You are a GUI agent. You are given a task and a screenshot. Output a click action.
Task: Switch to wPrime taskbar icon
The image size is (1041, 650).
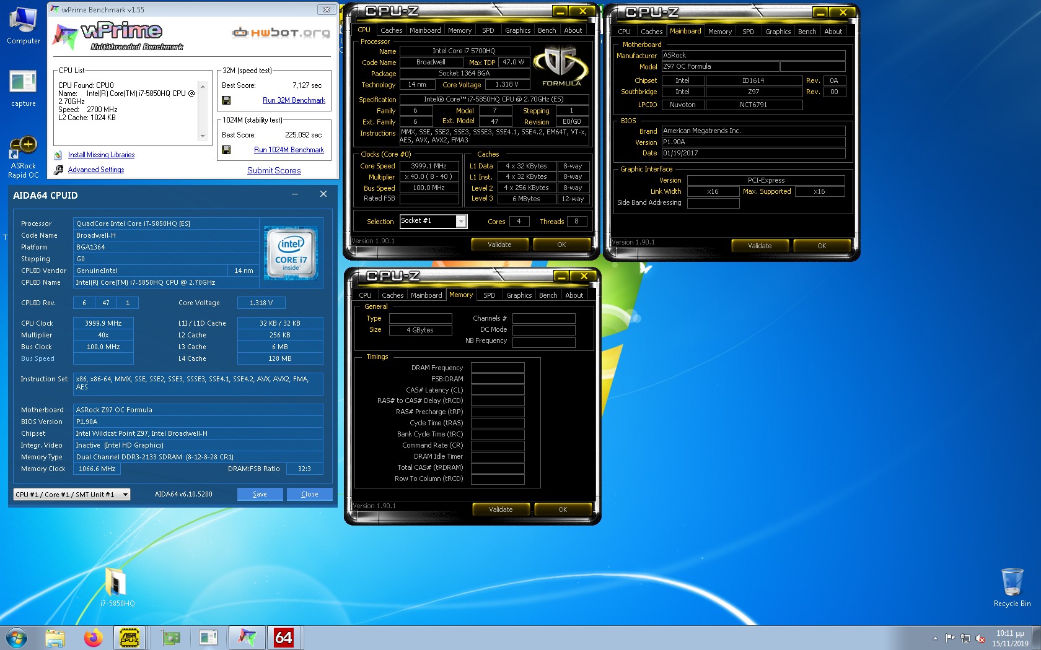point(246,638)
